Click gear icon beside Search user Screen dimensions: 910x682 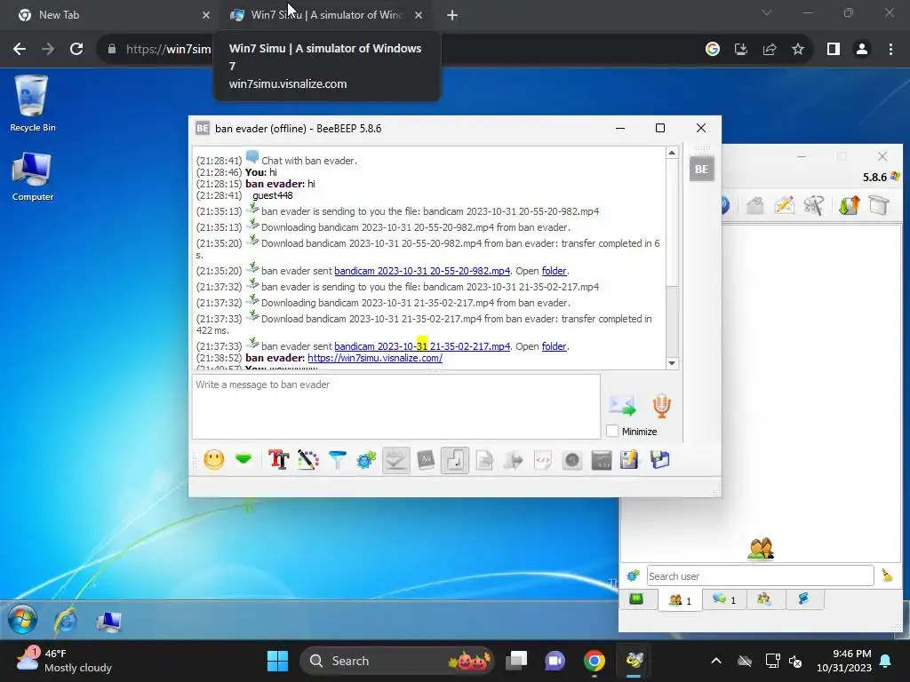point(633,575)
